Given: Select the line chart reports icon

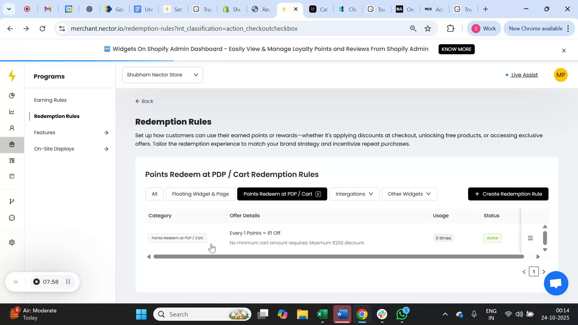Looking at the screenshot, I should (12, 112).
